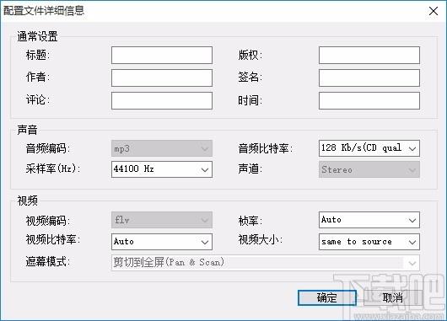Screen dimensions: 447x321
Task: Click the 通常设置 group label
Action: point(37,37)
